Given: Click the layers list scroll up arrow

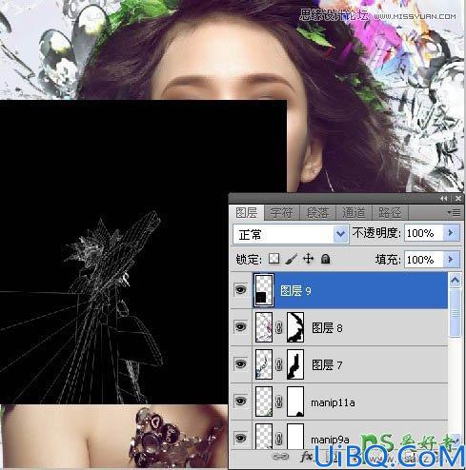Looking at the screenshot, I should pyautogui.click(x=456, y=280).
